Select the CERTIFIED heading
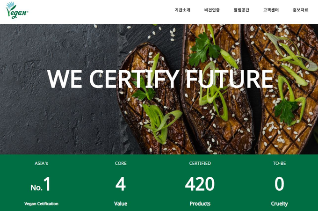The height and width of the screenshot is (211, 318). (200, 163)
